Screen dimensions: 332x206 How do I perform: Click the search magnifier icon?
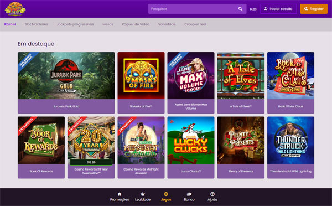pos(240,9)
